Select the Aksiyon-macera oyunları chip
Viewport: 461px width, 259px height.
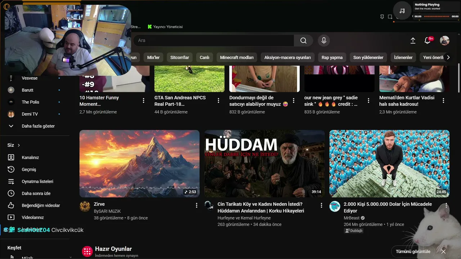pyautogui.click(x=287, y=58)
